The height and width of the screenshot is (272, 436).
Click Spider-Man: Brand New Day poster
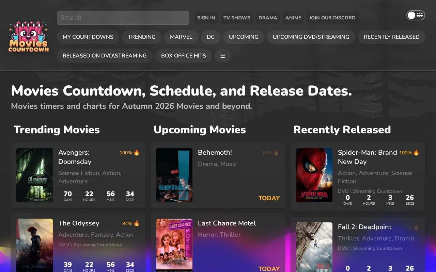click(x=314, y=175)
